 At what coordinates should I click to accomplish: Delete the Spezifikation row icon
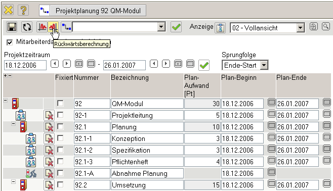[49, 150]
